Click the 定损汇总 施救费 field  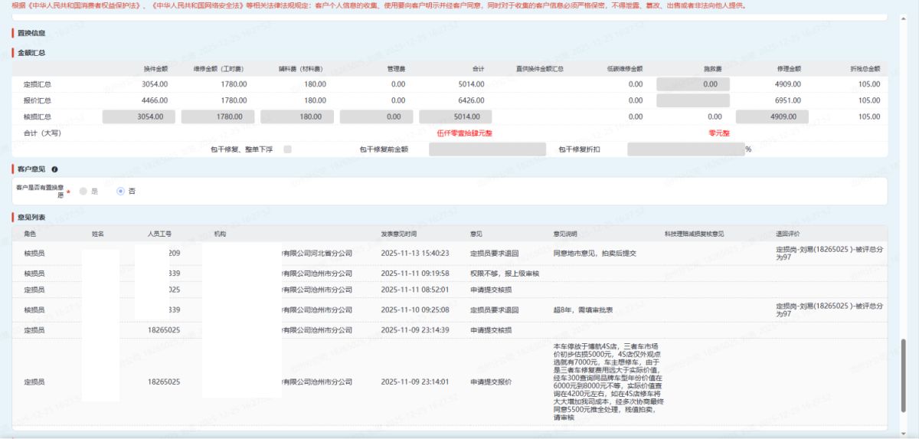[692, 84]
